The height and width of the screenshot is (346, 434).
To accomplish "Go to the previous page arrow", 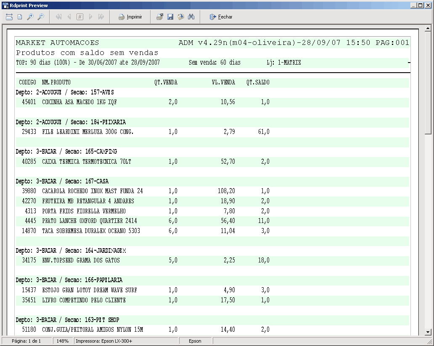I will click(69, 17).
